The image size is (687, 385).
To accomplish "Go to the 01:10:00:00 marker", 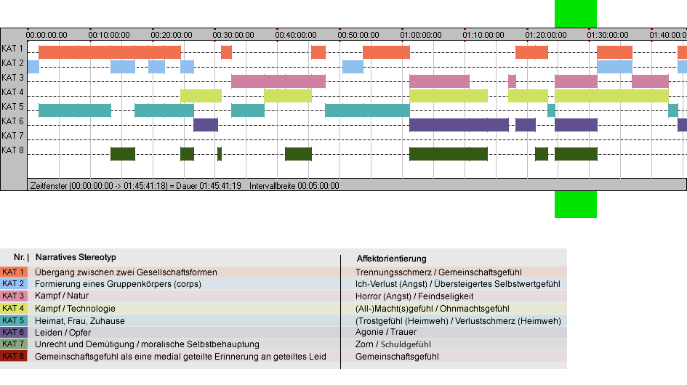I will [483, 35].
